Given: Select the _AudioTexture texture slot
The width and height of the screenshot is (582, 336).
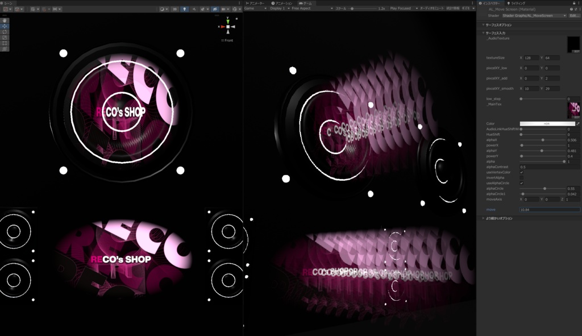Looking at the screenshot, I should 573,44.
